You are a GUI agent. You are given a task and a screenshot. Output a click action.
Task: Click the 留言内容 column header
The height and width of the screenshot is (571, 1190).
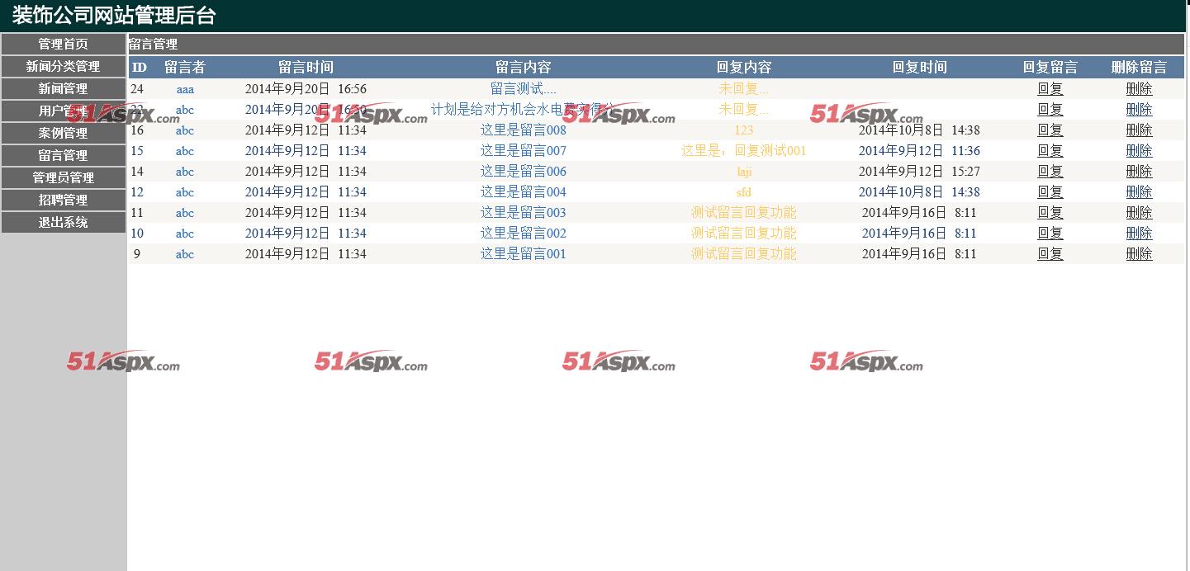click(x=524, y=67)
